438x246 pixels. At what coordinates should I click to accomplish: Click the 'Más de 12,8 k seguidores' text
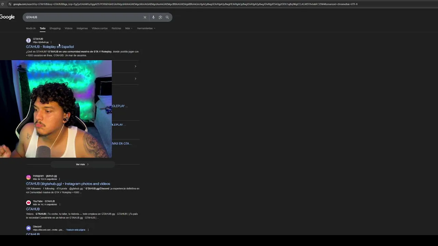[45, 179]
